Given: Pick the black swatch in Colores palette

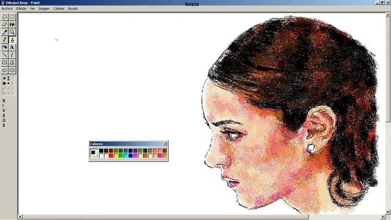Looking at the screenshot, I should pos(101,151).
